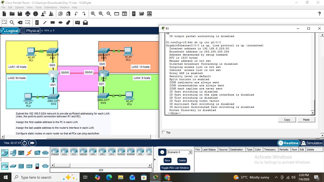Open the notification center icon

coord(317,177)
